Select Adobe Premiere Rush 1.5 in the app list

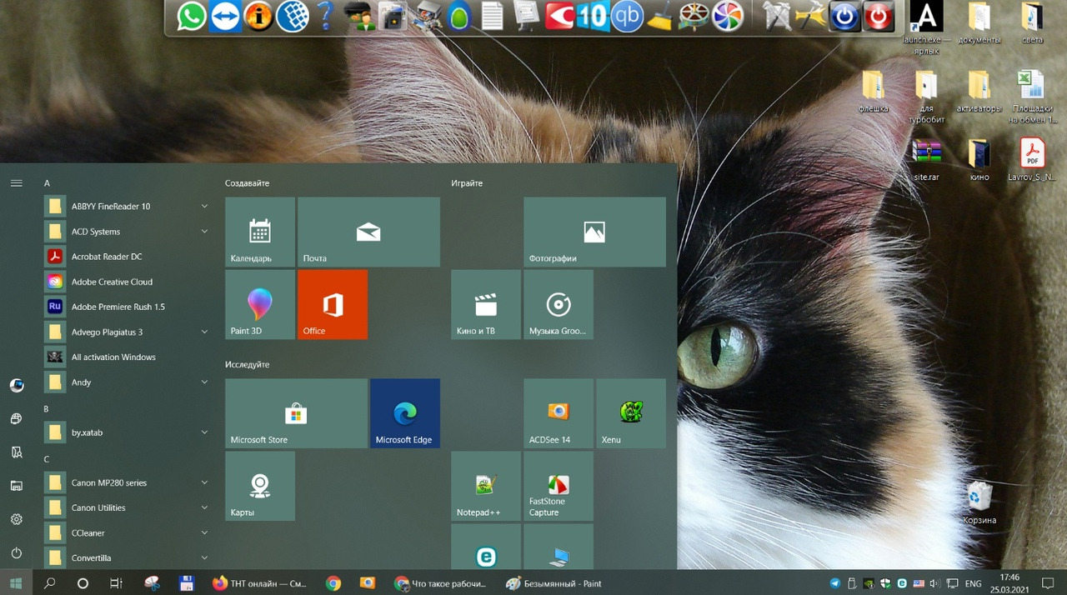(x=118, y=307)
